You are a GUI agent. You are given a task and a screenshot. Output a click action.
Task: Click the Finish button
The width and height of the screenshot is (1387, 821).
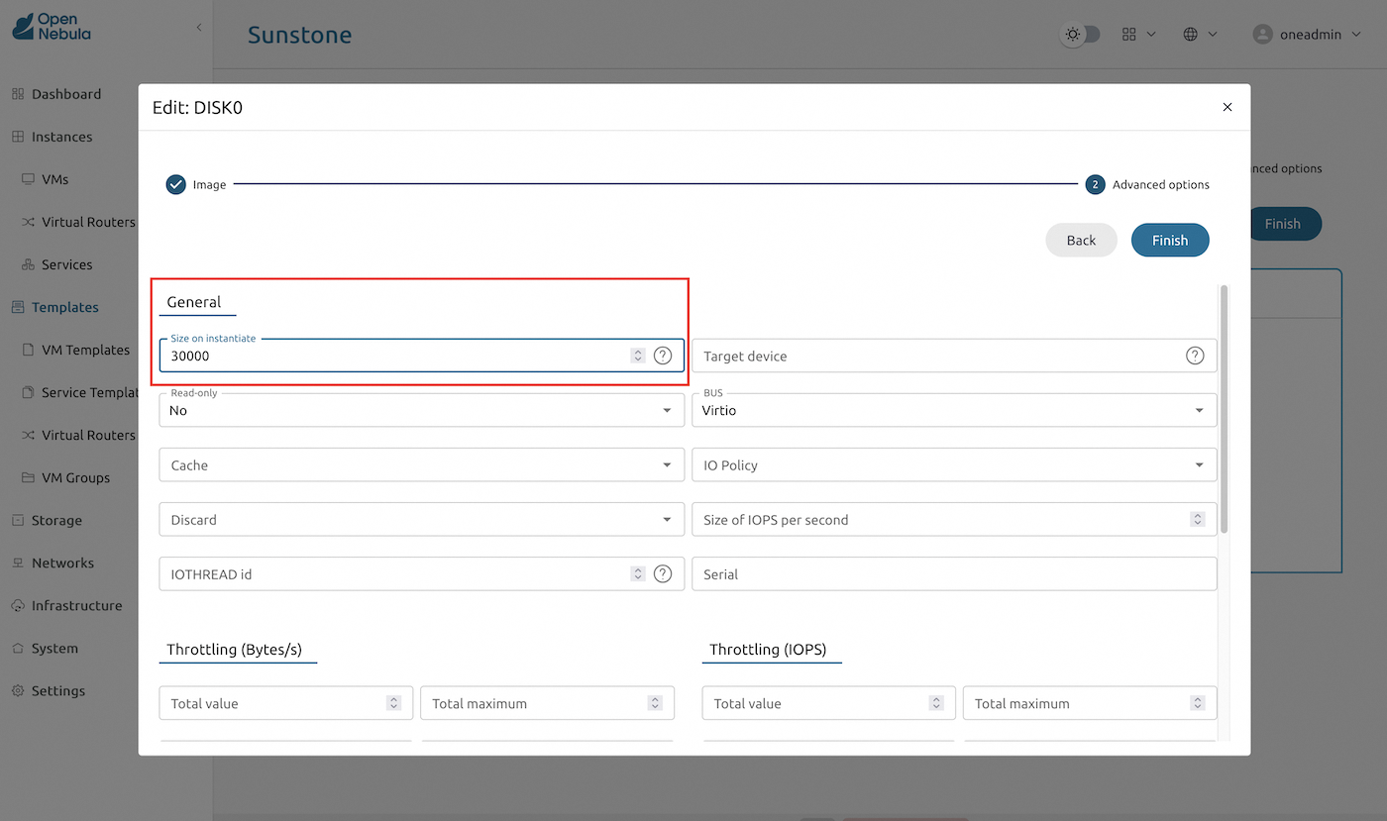[1170, 240]
